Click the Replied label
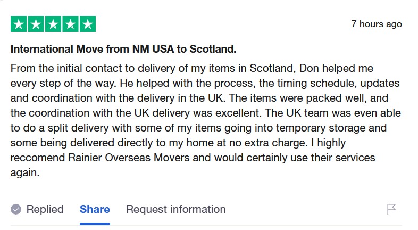 pos(45,209)
